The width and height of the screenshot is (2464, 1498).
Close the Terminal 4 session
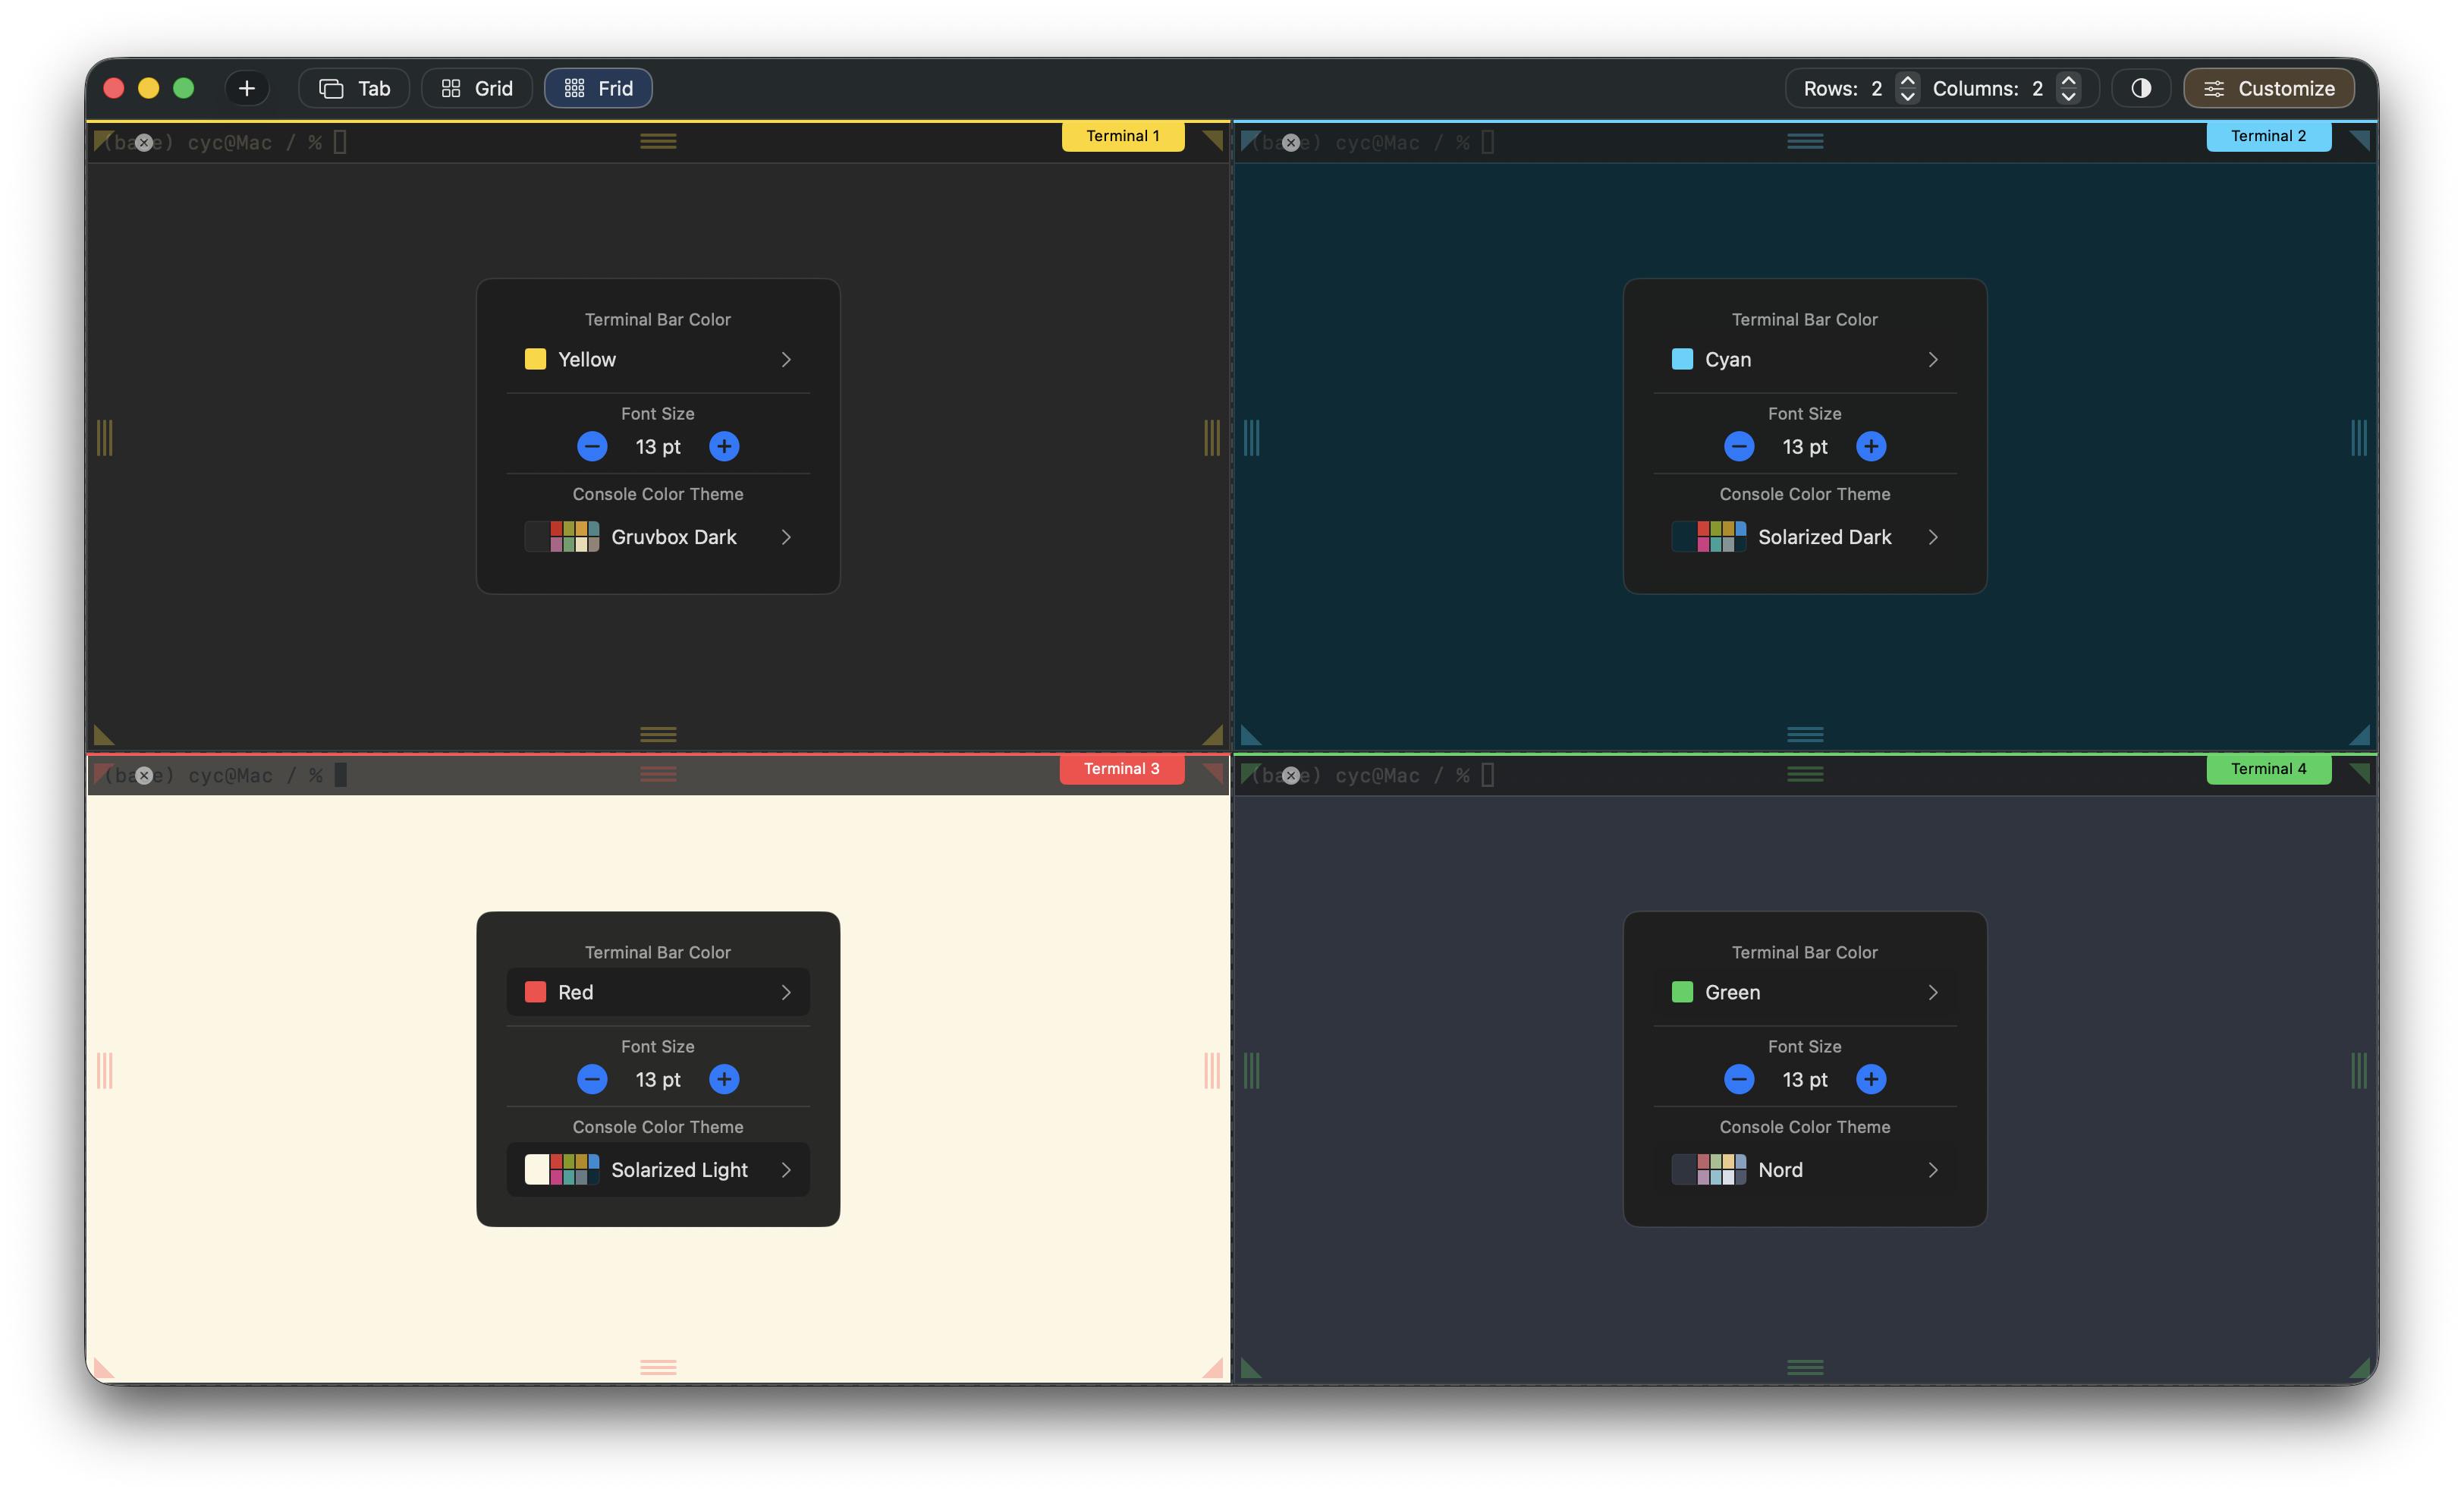click(x=1290, y=775)
